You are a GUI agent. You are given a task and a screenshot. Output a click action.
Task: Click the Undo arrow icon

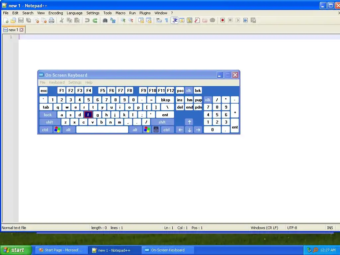point(87,20)
